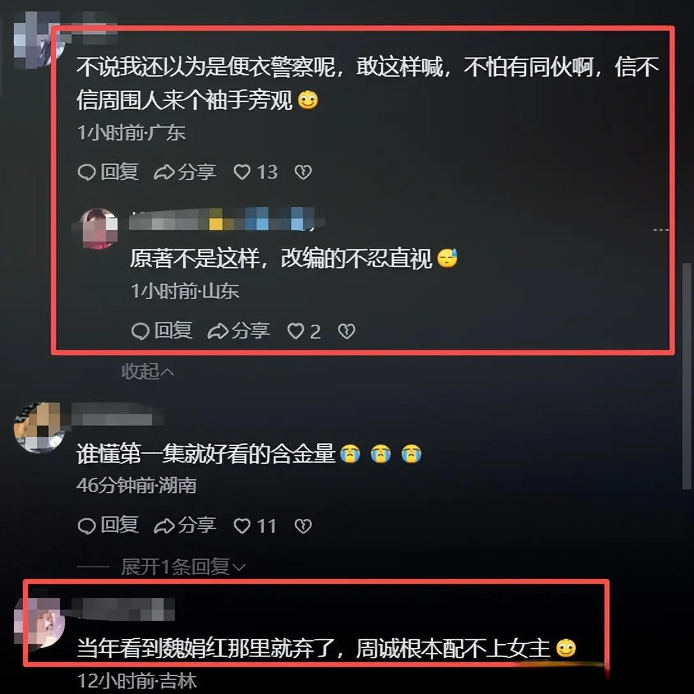Collapse replies with 收起
This screenshot has width=694, height=694.
148,371
